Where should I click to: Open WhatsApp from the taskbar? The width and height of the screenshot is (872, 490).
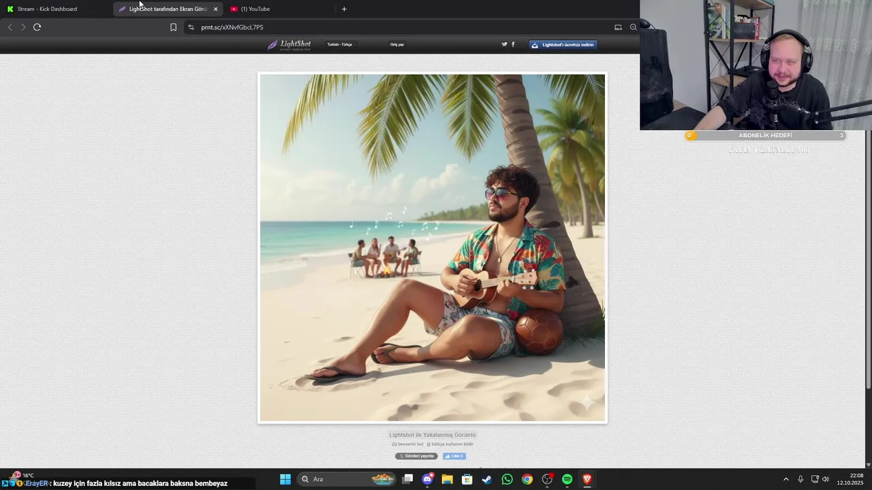[507, 479]
